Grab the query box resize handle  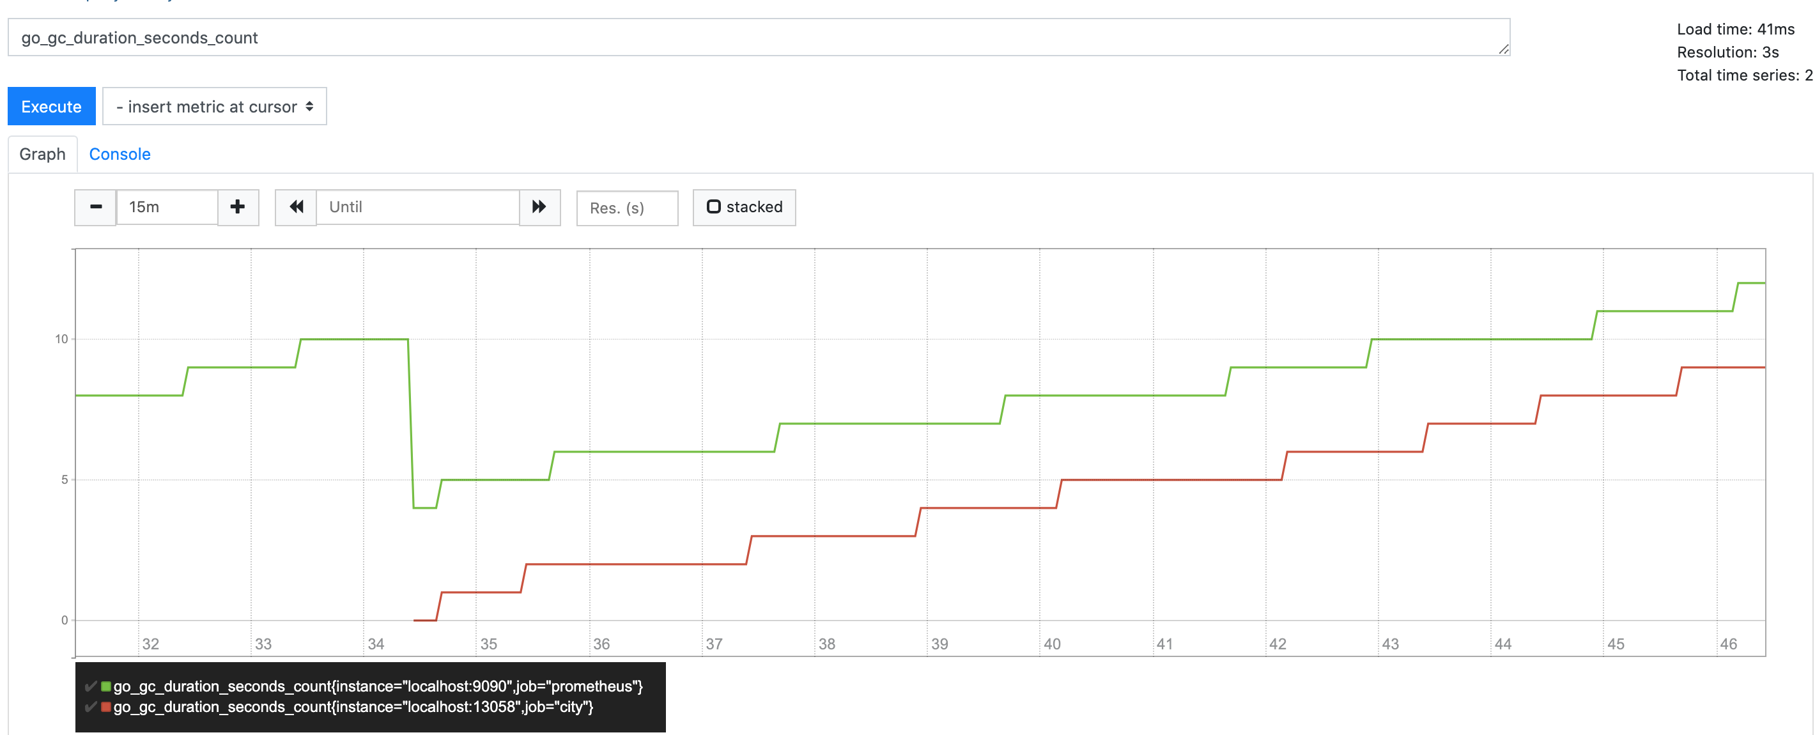pos(1504,49)
